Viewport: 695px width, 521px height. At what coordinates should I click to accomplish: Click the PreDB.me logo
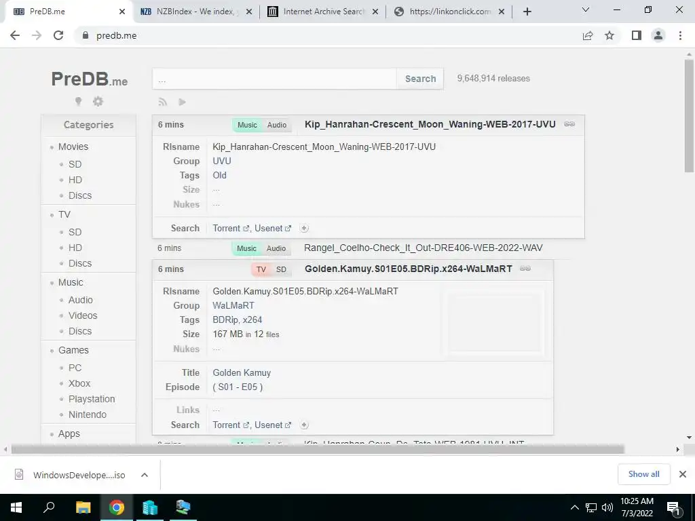click(x=89, y=79)
